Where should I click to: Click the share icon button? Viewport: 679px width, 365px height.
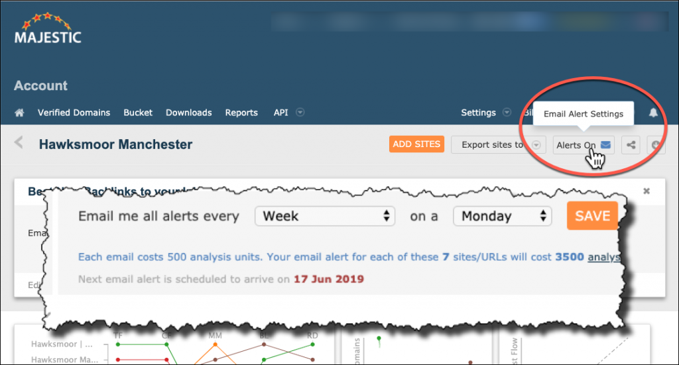[631, 145]
